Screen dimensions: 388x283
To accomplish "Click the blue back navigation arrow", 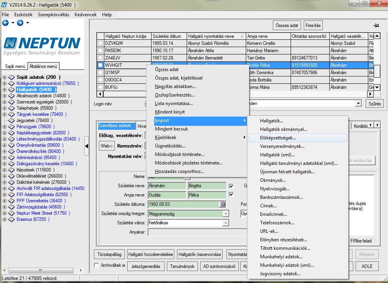I will (5, 23).
